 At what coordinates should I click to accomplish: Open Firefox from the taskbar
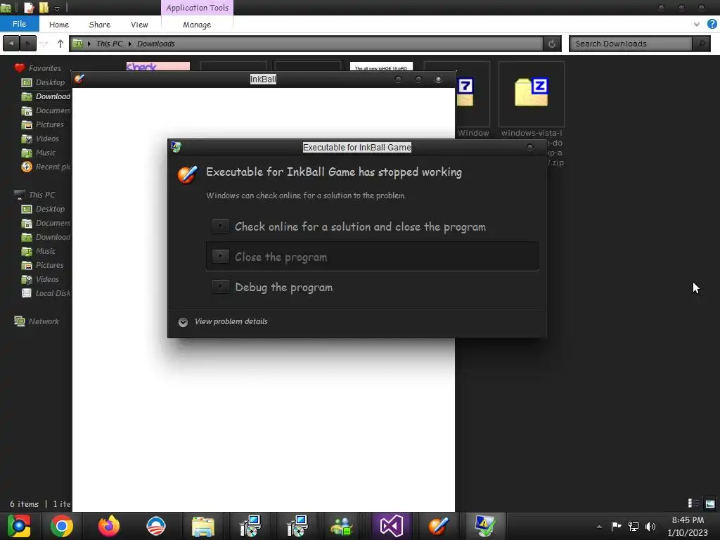[x=109, y=526]
